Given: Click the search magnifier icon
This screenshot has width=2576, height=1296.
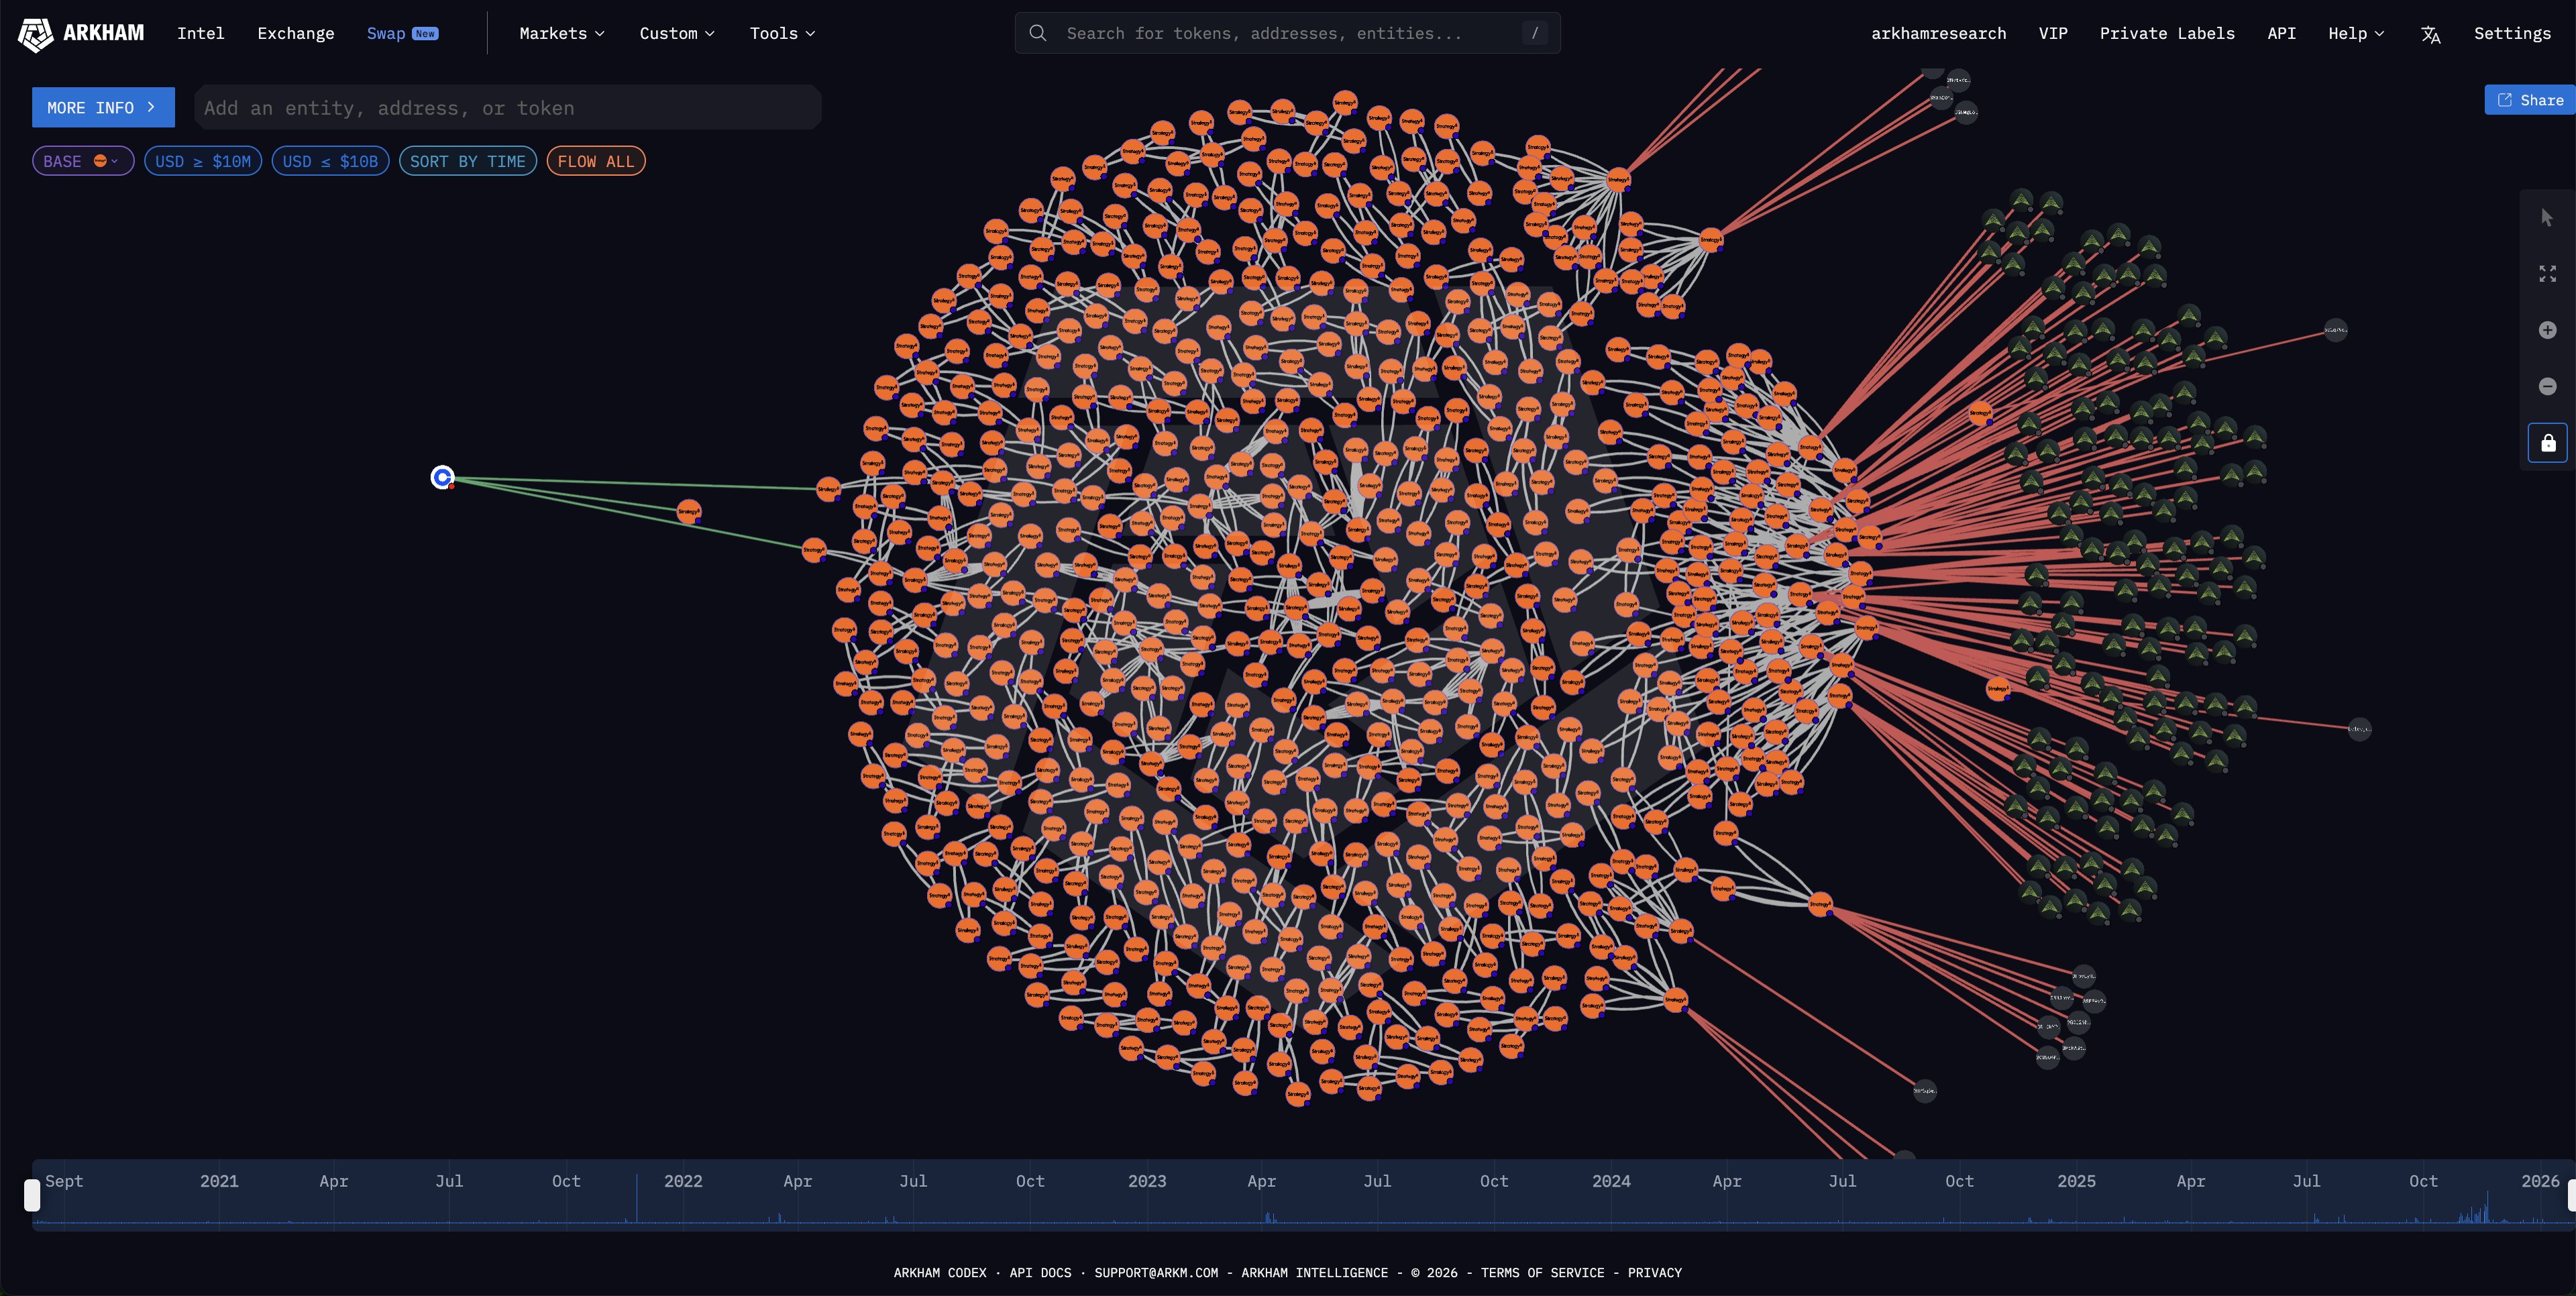Looking at the screenshot, I should click(x=1038, y=33).
